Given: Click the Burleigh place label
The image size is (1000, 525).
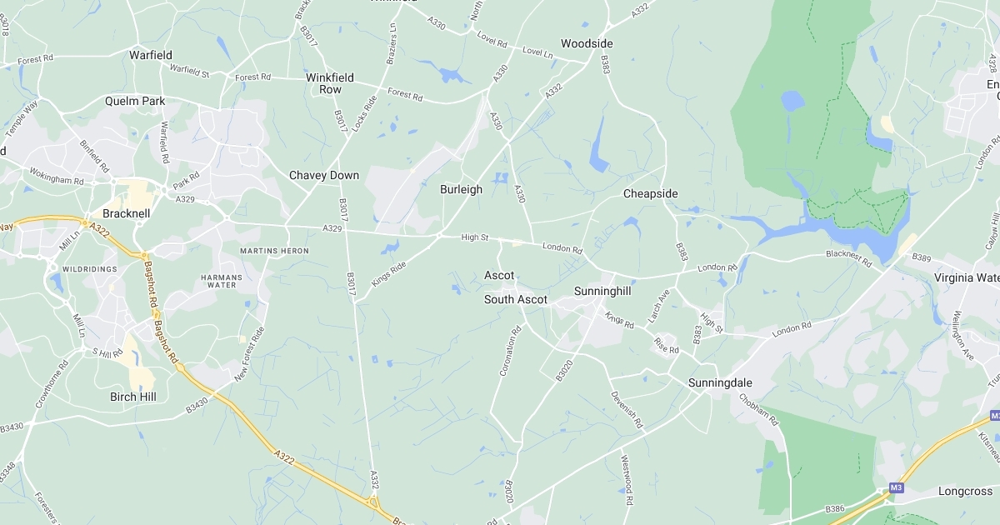Looking at the screenshot, I should click(x=461, y=189).
